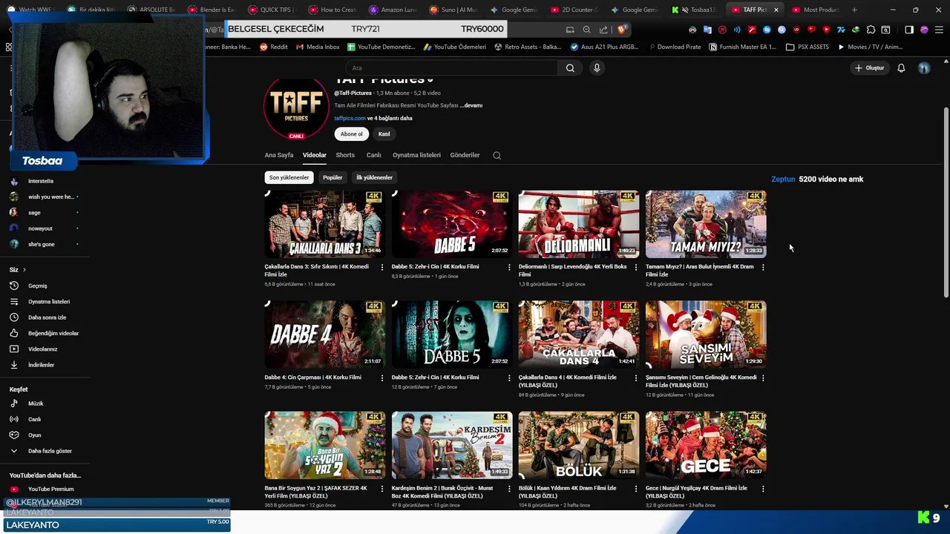The image size is (950, 534).
Task: Open the PSX ASSETS bookmark folder
Action: [x=807, y=47]
